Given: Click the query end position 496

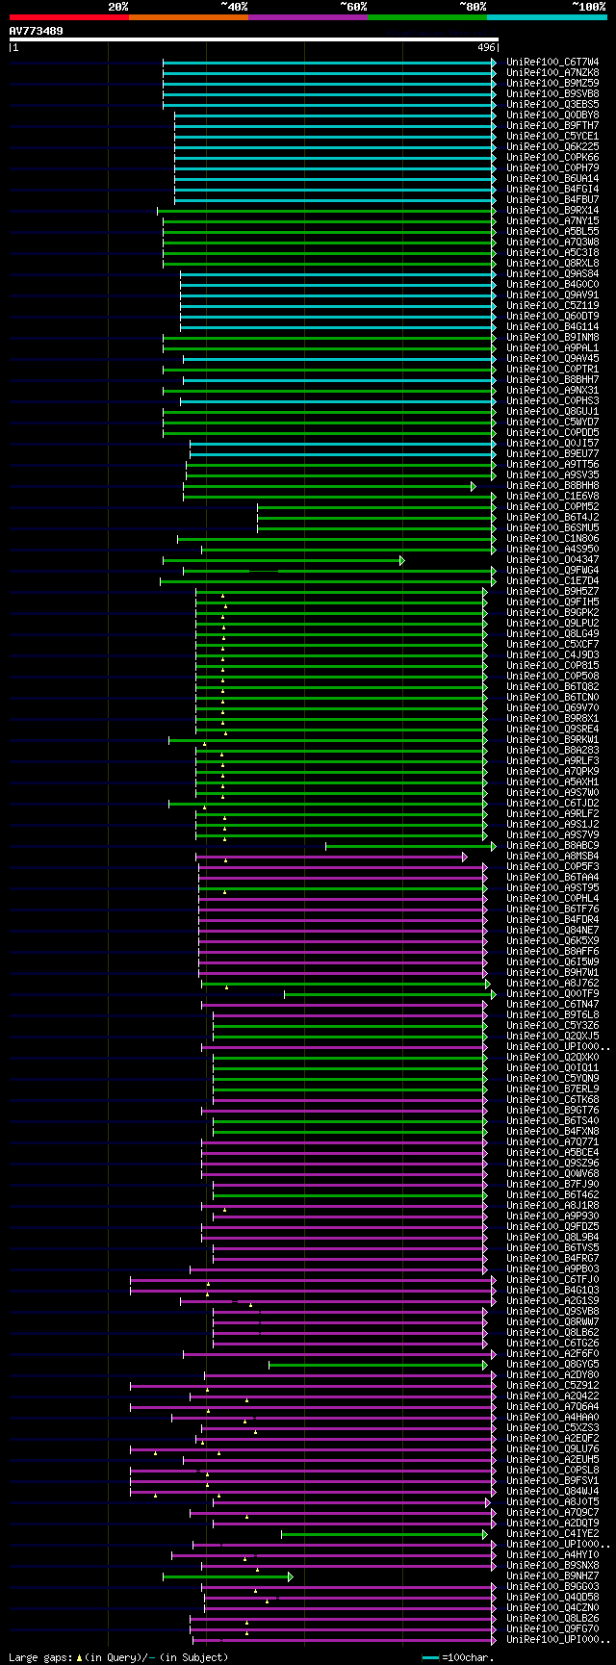Looking at the screenshot, I should (486, 47).
